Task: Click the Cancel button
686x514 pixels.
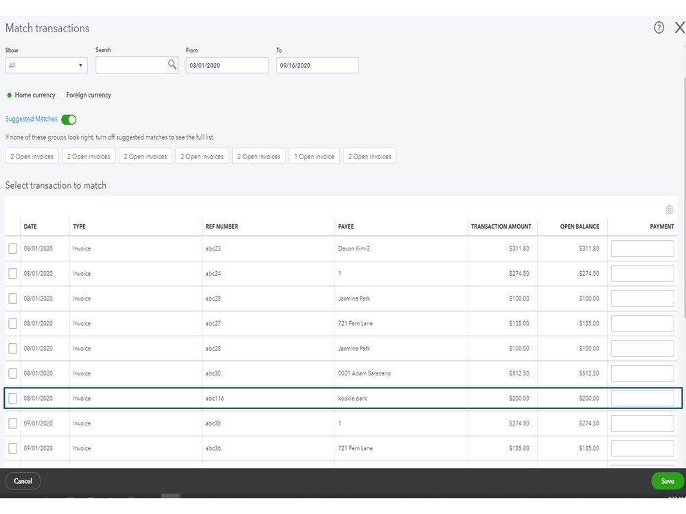Action: click(x=23, y=481)
